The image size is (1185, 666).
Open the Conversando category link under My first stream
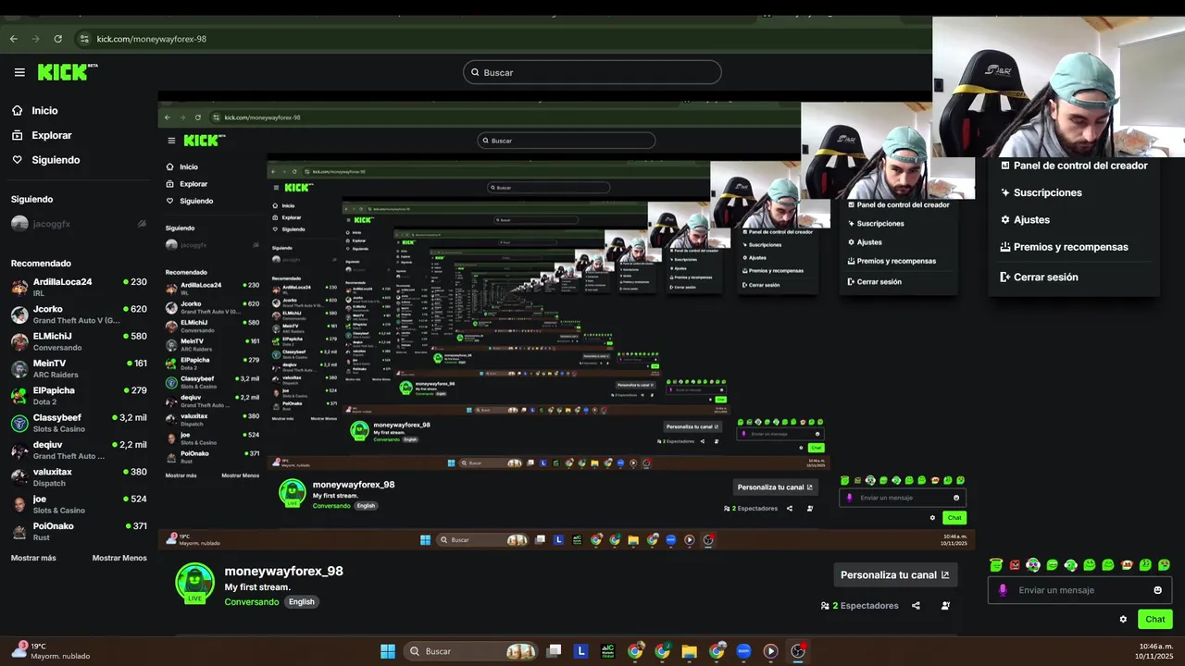[x=251, y=601]
